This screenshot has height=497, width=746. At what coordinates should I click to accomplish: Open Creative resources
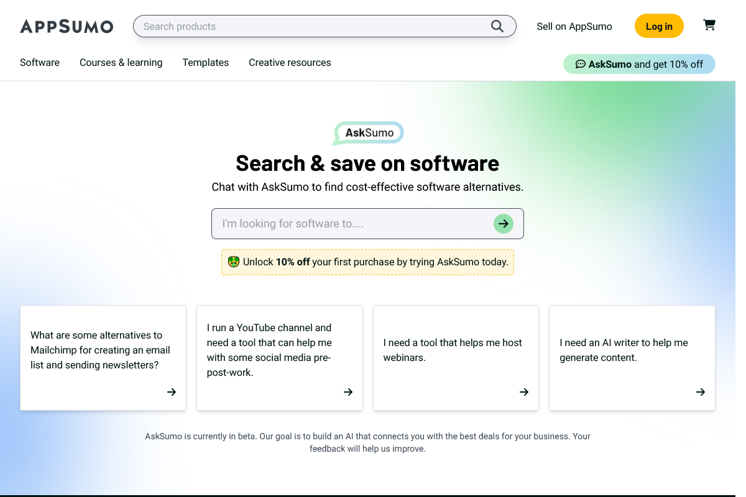coord(290,62)
